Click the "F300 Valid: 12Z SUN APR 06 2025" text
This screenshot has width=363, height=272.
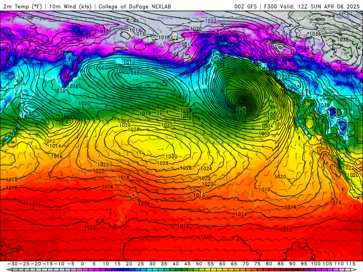click(x=312, y=6)
